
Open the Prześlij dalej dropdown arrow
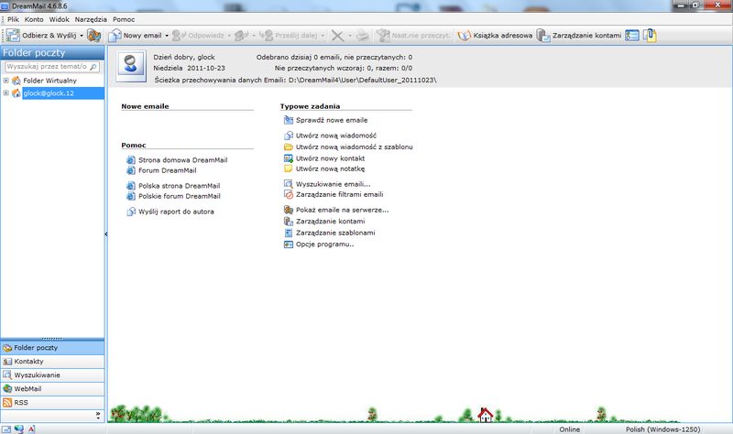click(x=323, y=36)
